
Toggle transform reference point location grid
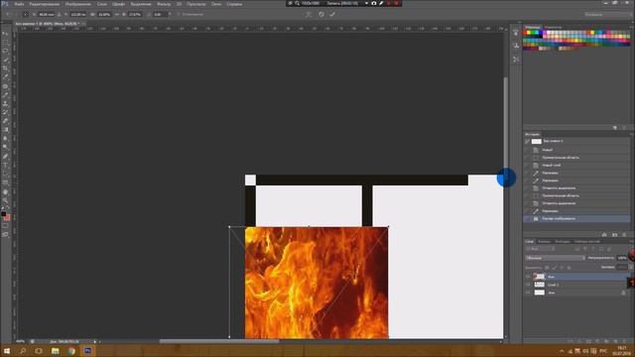(25, 14)
